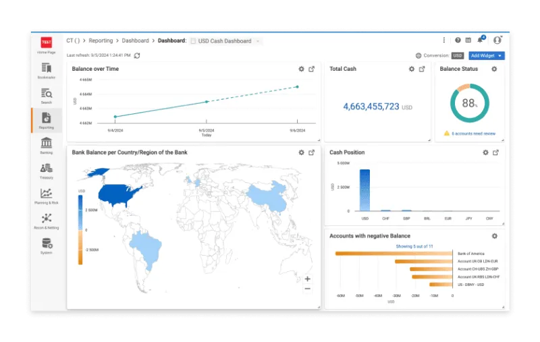This screenshot has width=540, height=342.
Task: Click the USD conversion currency button
Action: click(458, 55)
